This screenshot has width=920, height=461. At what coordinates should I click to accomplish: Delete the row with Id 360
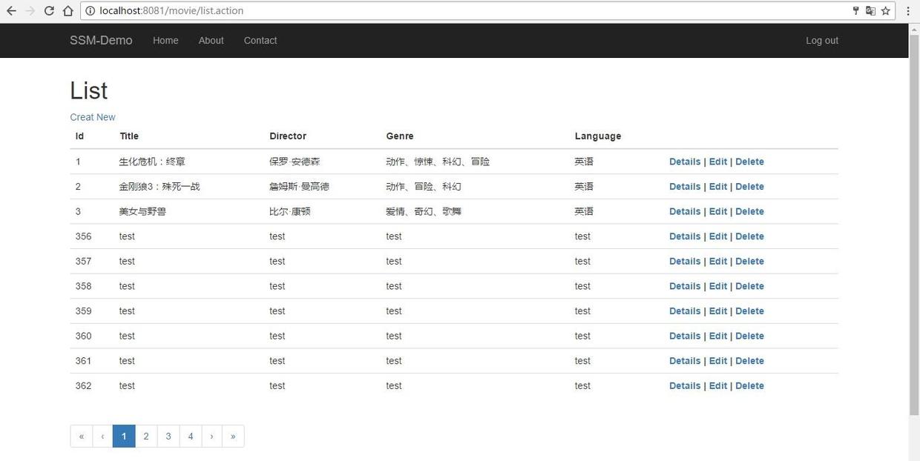[x=749, y=336]
